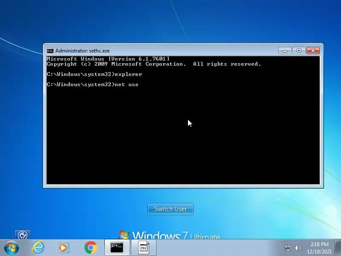
Task: Open the clock showing 2:18 PM
Action: [319, 248]
